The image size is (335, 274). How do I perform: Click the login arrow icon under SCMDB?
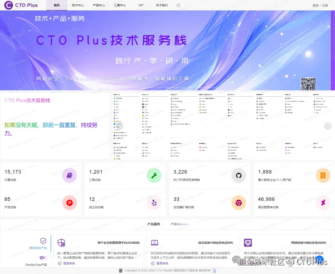(x=59, y=263)
